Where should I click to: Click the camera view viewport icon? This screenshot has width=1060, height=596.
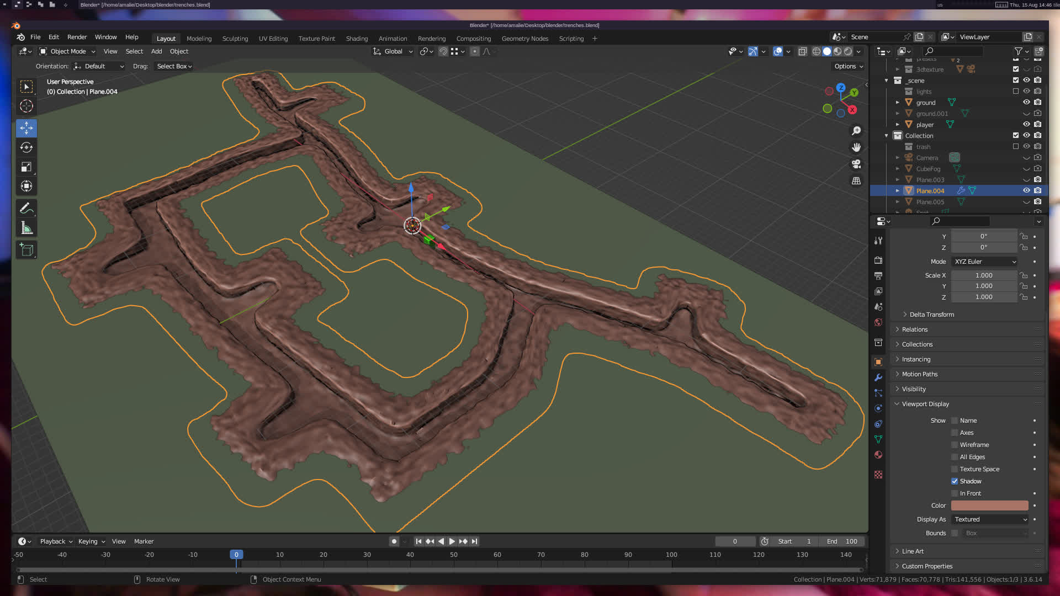(856, 164)
